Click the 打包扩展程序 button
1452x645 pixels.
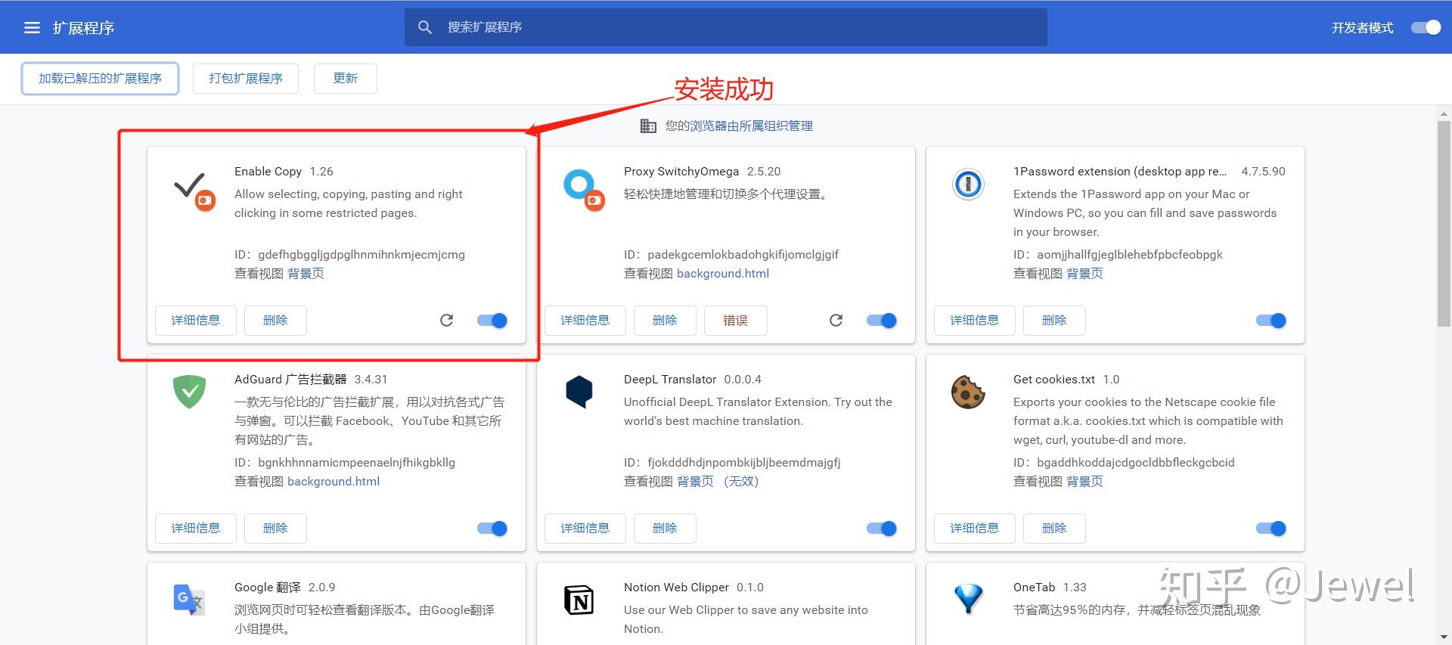[246, 79]
